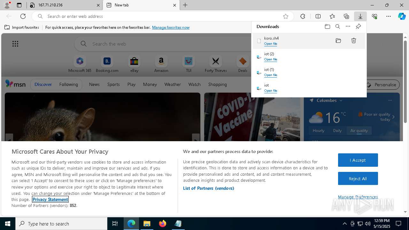Close the New tab tab
Image resolution: width=409 pixels, height=230 pixels.
point(174,5)
